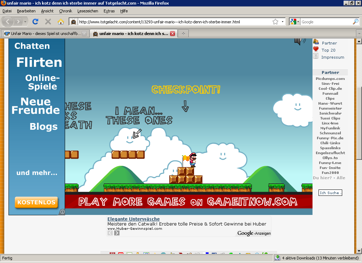Image resolution: width=362 pixels, height=263 pixels.
Task: Visit the Cool-Clip.de partner link
Action: (x=330, y=88)
